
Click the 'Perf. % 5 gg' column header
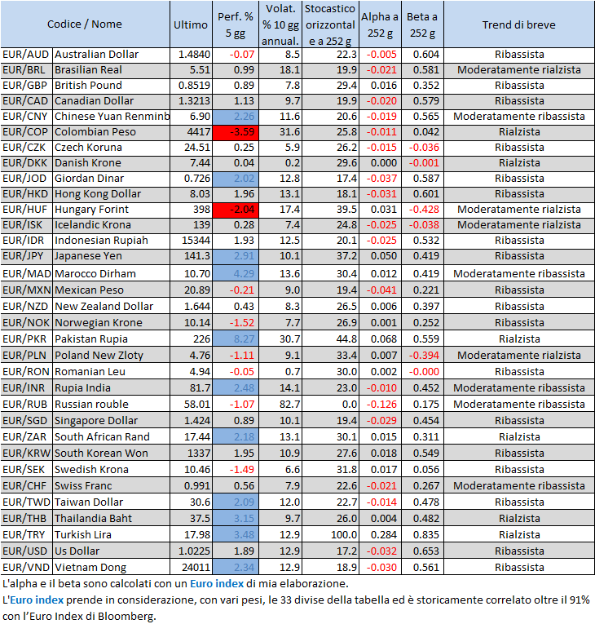click(236, 24)
